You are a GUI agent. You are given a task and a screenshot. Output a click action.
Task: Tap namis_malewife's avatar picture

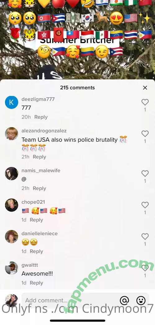tap(11, 174)
